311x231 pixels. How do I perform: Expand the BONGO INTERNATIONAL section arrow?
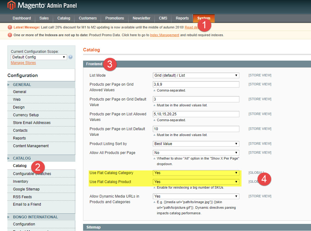click(x=9, y=217)
